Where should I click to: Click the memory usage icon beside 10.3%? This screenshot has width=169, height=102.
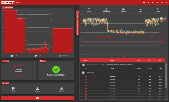[x=36, y=56]
